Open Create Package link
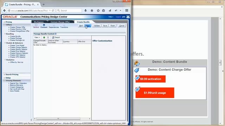 [16, 38]
